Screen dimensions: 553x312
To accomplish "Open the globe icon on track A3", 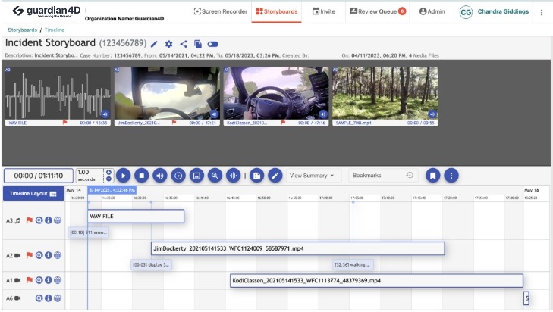I will click(x=58, y=220).
